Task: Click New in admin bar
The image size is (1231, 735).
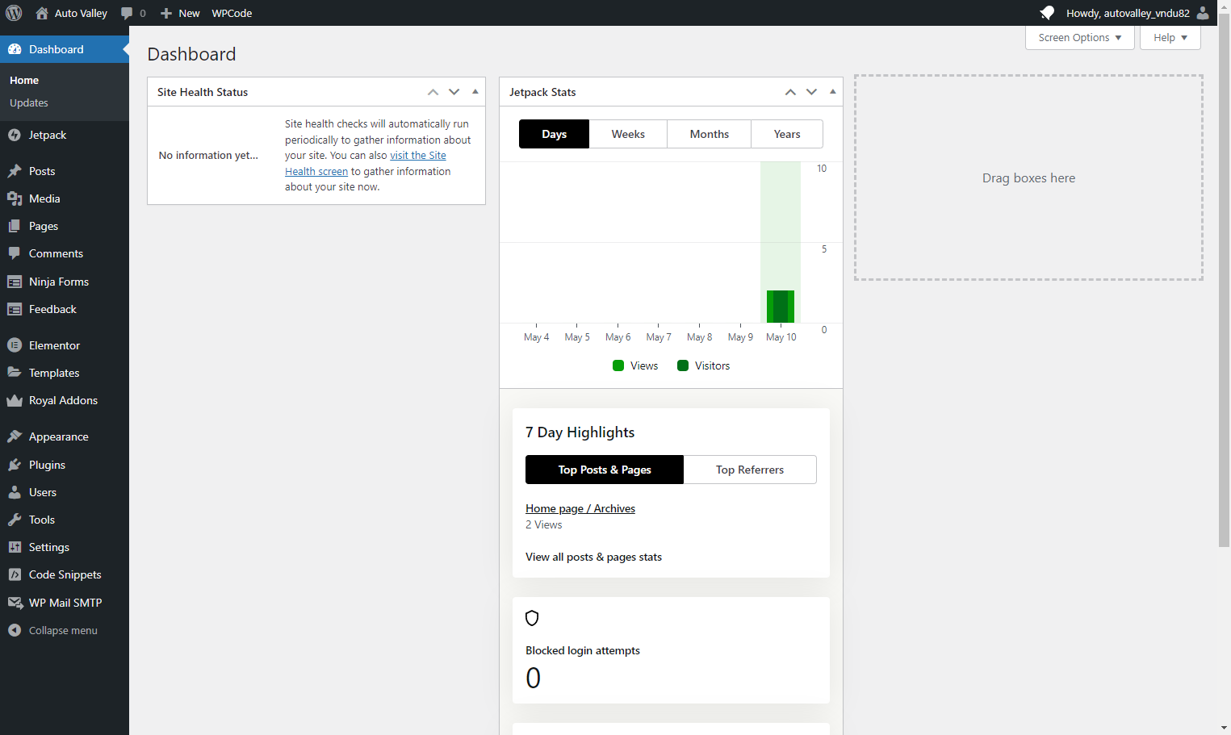Action: click(180, 13)
